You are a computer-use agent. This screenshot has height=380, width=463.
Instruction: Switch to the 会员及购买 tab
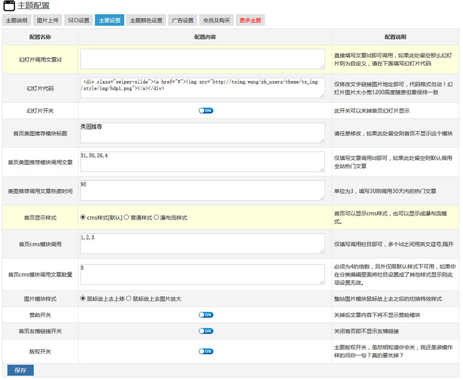pos(217,21)
